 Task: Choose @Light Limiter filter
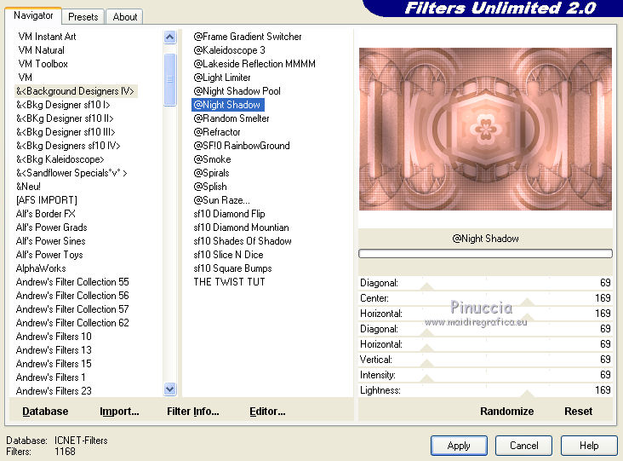coord(221,78)
